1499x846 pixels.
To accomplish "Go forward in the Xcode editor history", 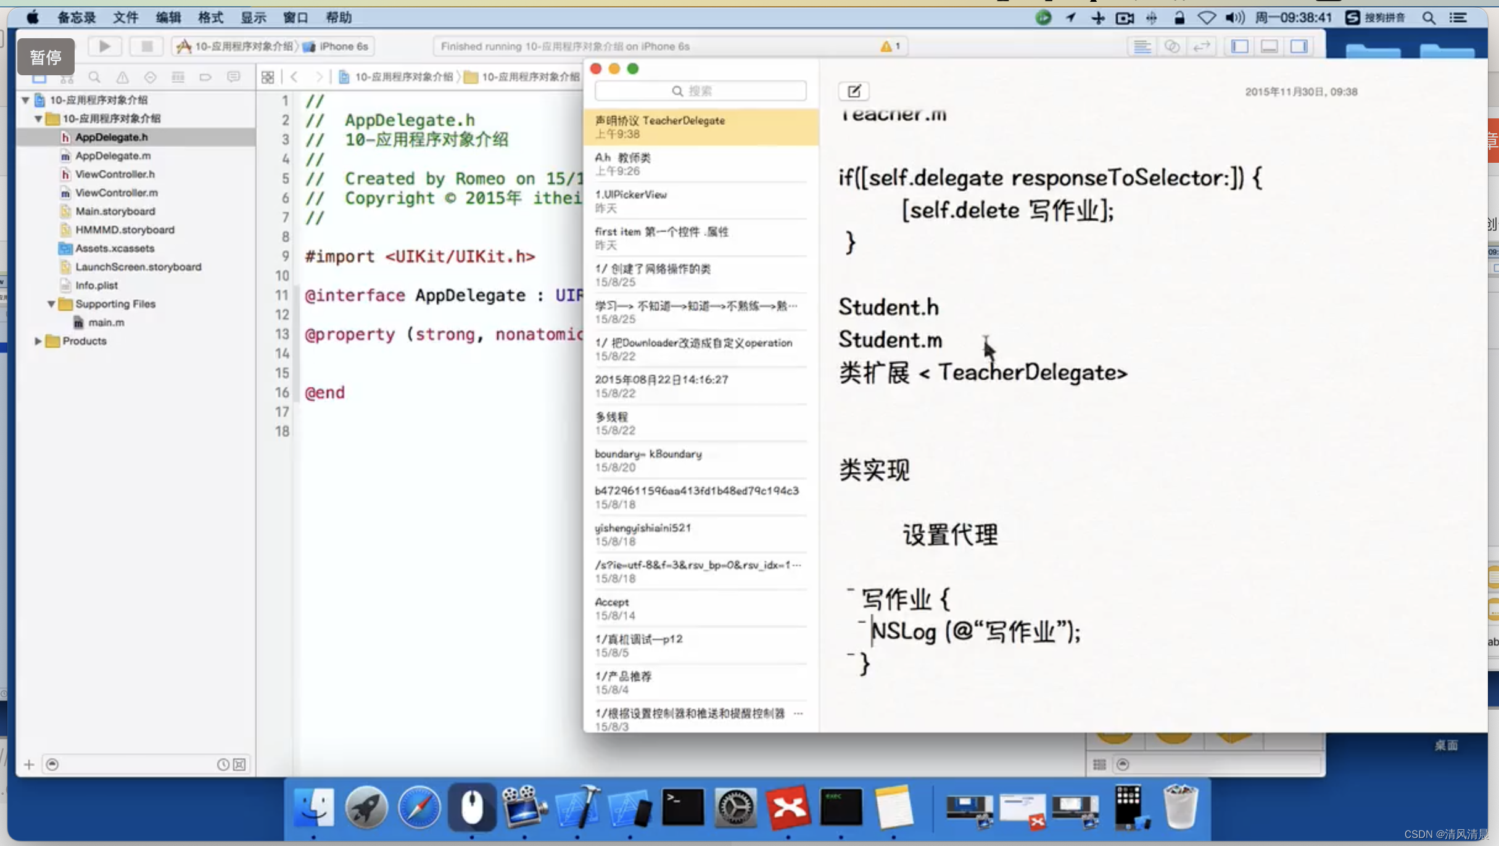I will click(x=319, y=77).
